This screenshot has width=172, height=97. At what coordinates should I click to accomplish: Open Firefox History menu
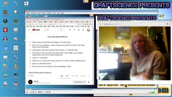click(x=38, y=20)
